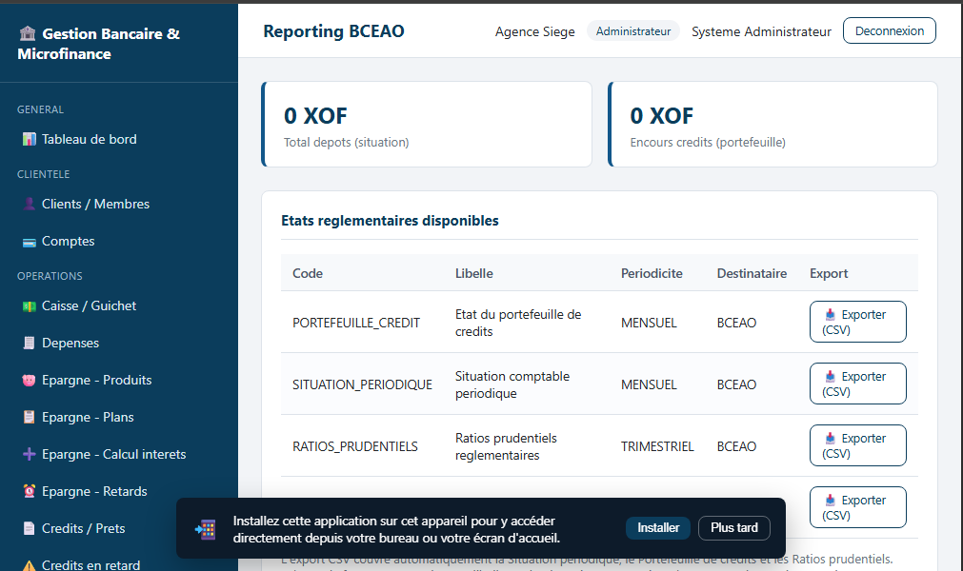Click Installer in the install banner
Image resolution: width=963 pixels, height=571 pixels.
[x=658, y=528]
